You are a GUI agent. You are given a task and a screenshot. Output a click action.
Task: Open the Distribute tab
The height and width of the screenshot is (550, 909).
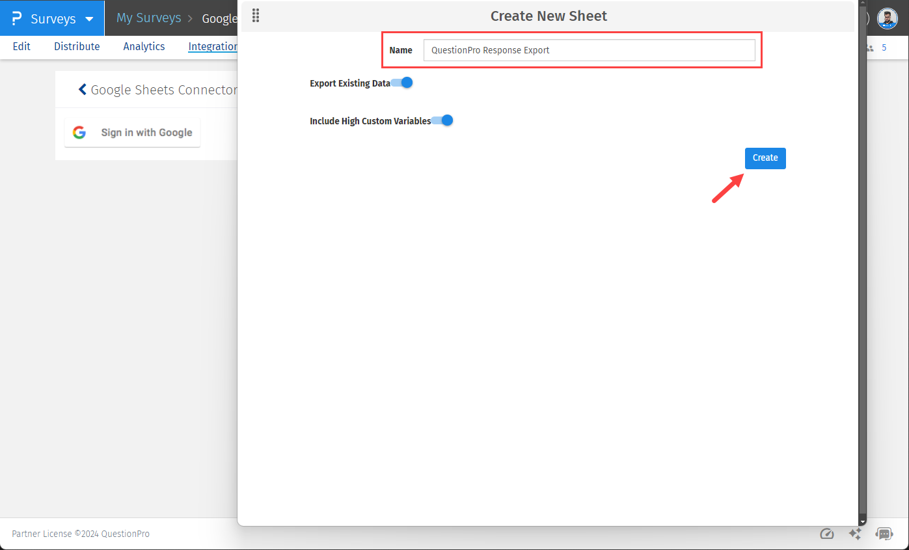(76, 46)
